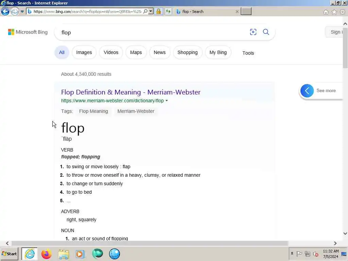Click the browser Back arrow button
Image resolution: width=348 pixels, height=261 pixels.
[x=5, y=11]
